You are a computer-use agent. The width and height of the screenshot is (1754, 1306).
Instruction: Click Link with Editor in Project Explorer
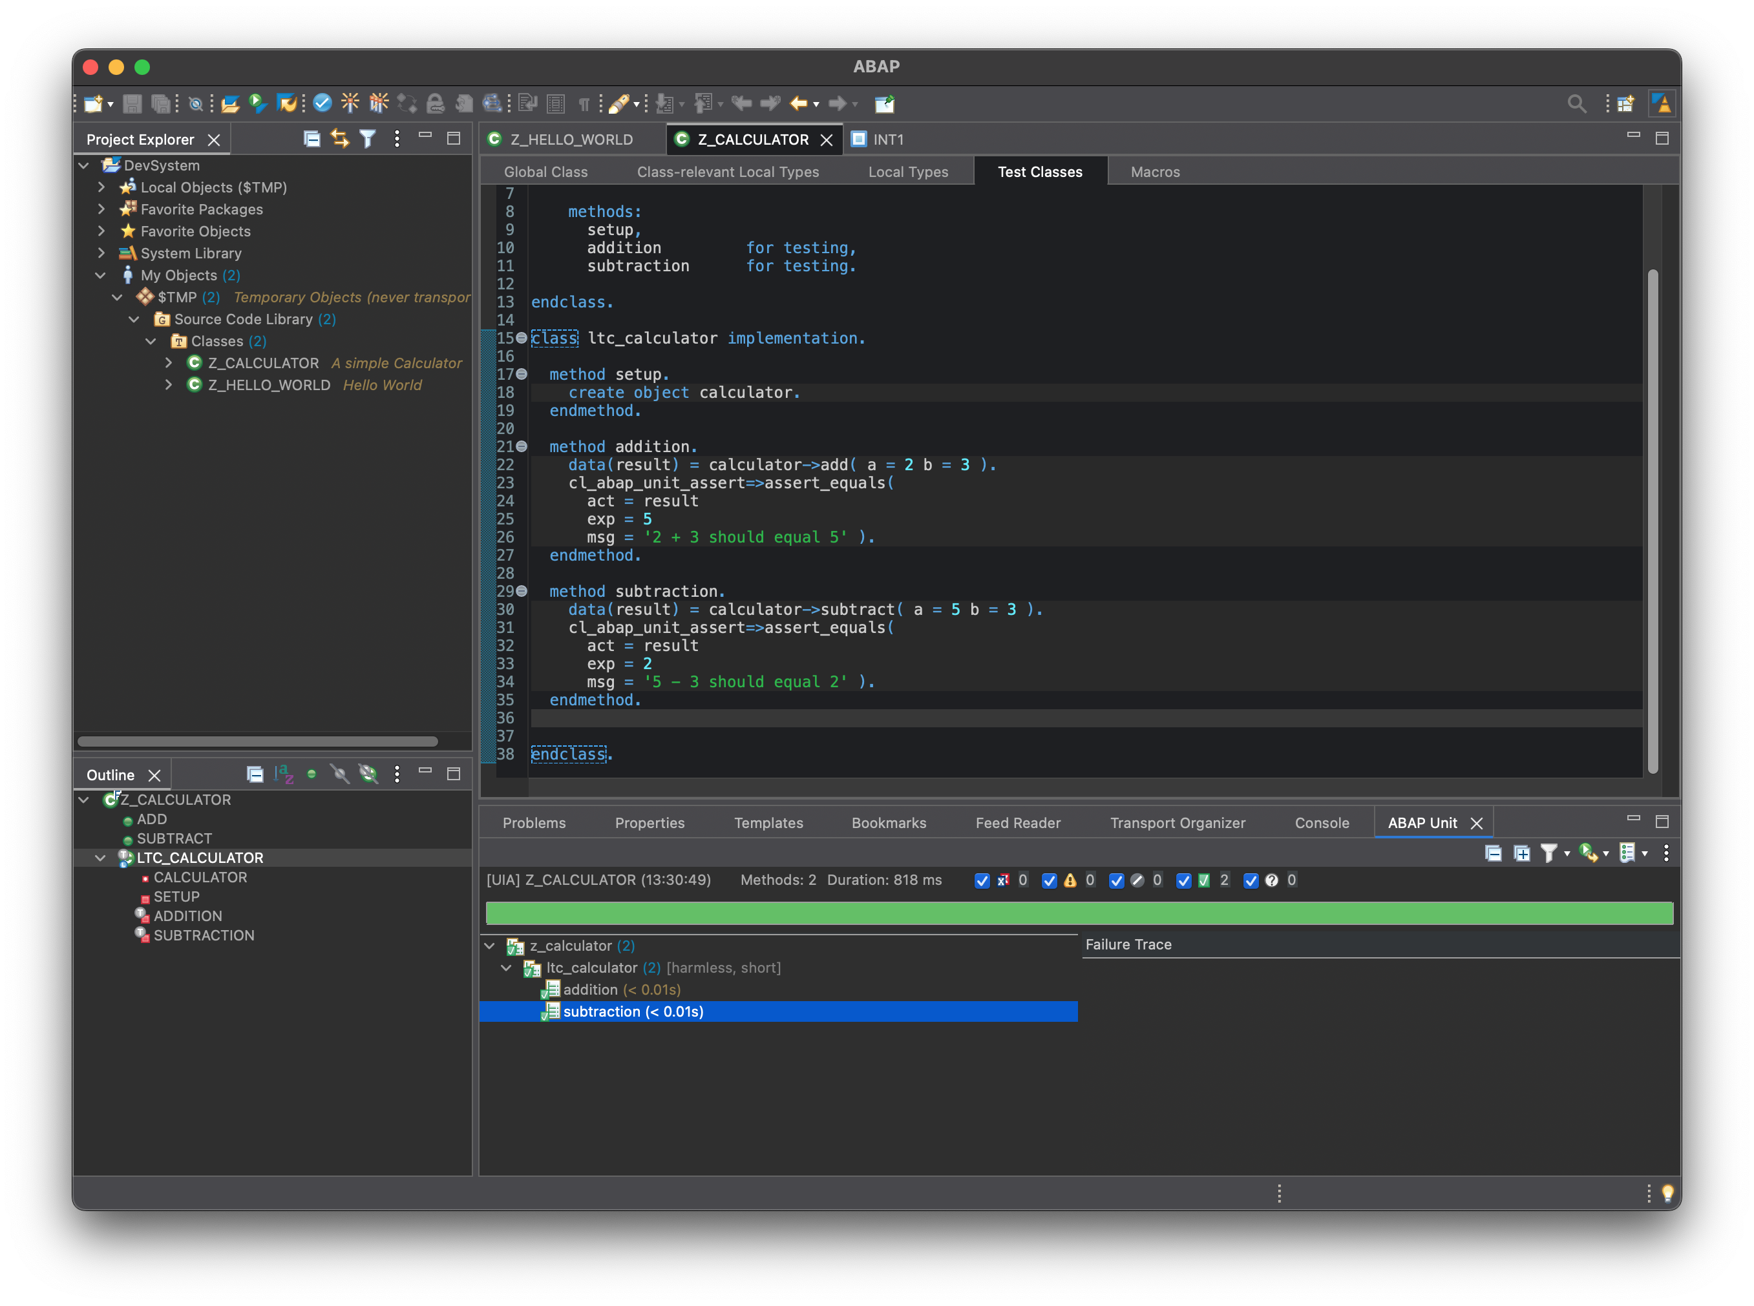(340, 139)
